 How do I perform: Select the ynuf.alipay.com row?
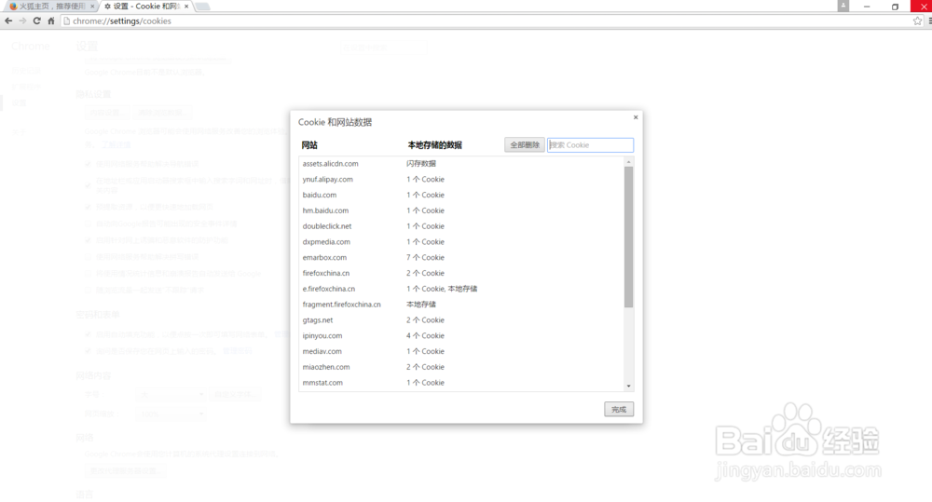[461, 179]
